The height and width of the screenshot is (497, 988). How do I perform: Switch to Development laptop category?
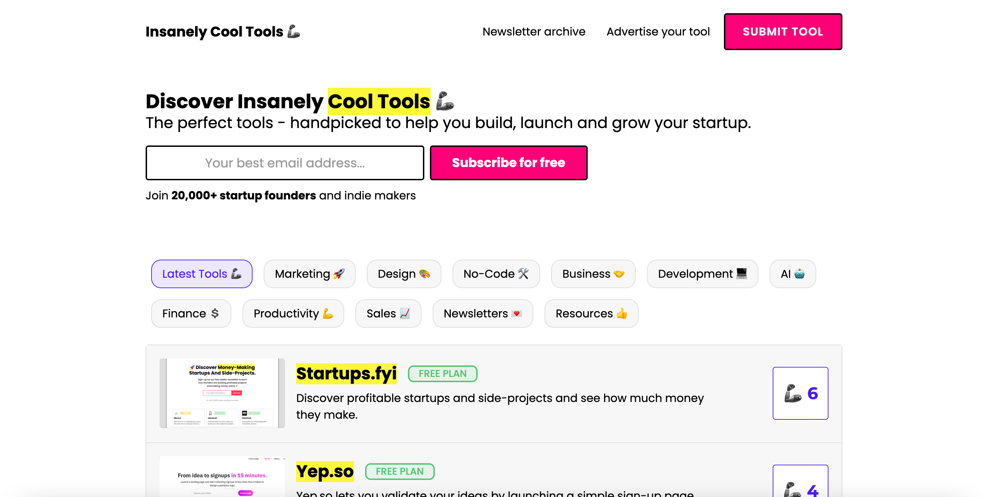point(702,274)
